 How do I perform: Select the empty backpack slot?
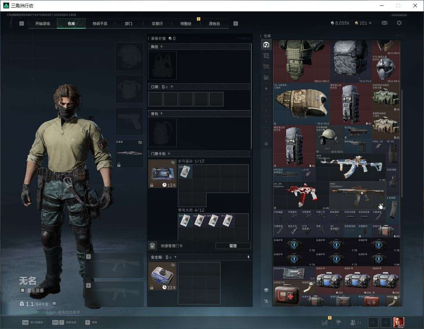(162, 133)
